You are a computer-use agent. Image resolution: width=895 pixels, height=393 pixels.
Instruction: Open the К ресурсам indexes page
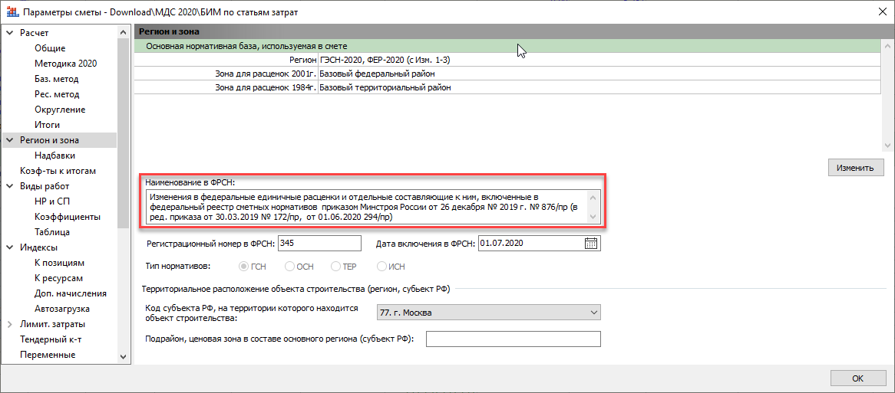point(58,278)
